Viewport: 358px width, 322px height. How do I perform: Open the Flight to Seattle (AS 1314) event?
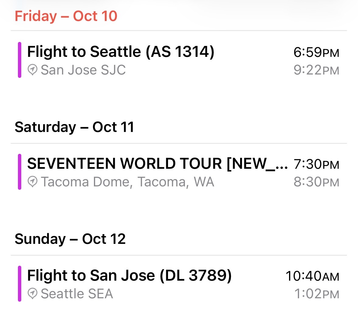[x=121, y=51]
